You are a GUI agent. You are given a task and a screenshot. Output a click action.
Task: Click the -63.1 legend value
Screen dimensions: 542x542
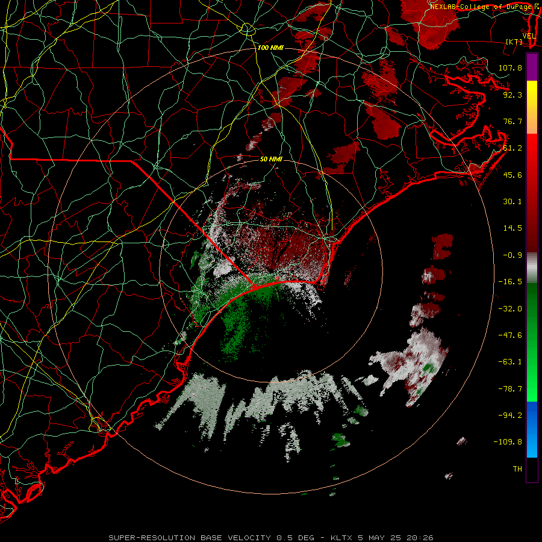(510, 362)
